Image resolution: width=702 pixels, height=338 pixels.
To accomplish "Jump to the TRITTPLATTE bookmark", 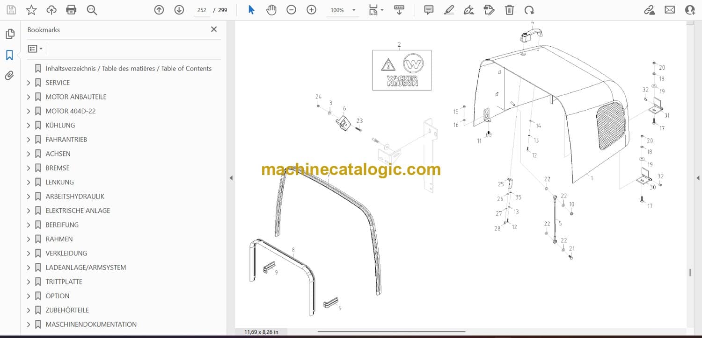I will 64,282.
